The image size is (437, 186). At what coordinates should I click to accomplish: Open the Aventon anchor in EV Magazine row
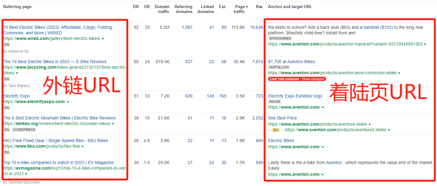point(334,163)
